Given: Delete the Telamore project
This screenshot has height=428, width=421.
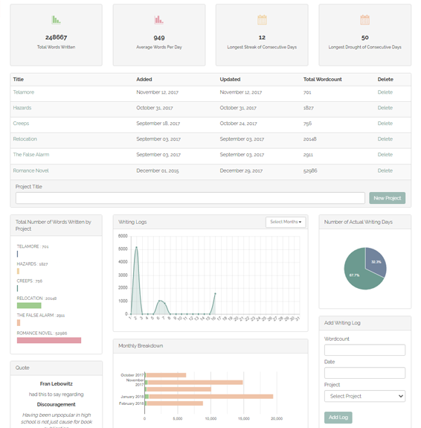Looking at the screenshot, I should [x=385, y=92].
